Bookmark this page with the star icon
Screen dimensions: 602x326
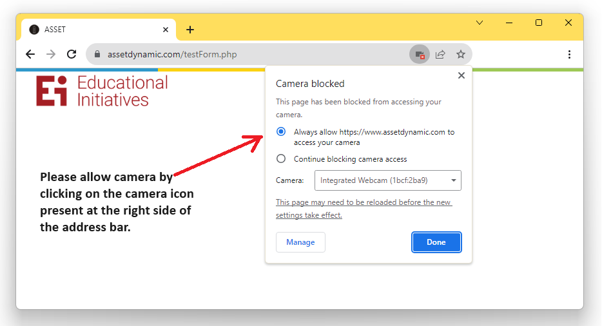(461, 55)
